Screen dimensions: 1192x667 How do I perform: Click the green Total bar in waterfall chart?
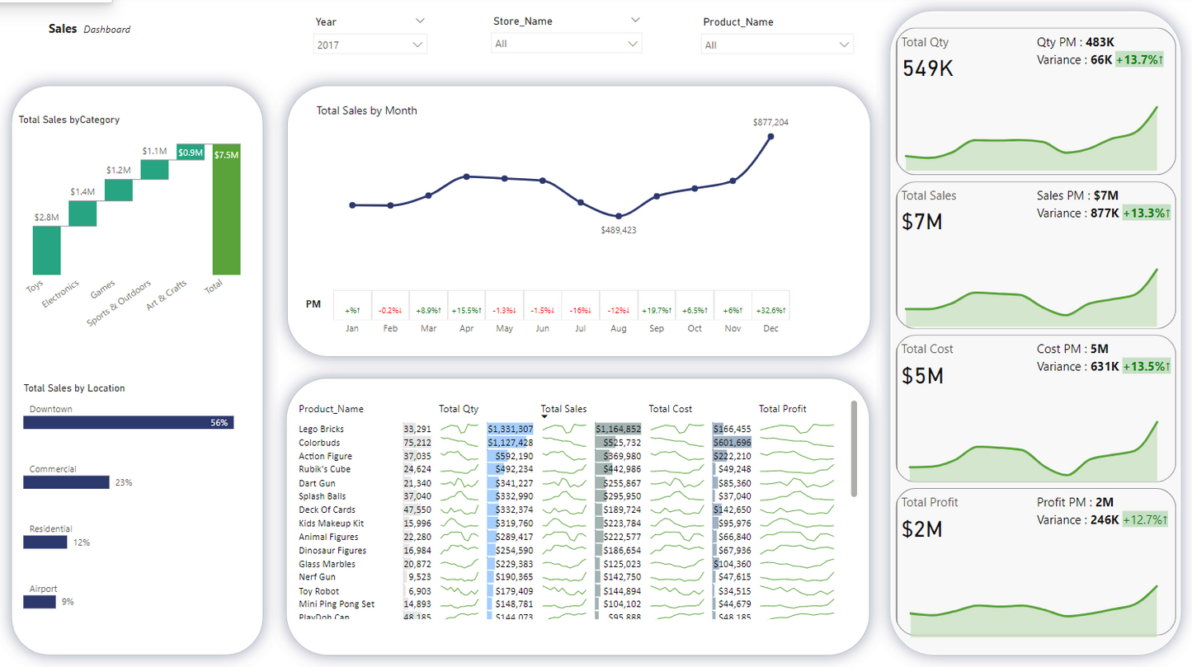(x=226, y=210)
